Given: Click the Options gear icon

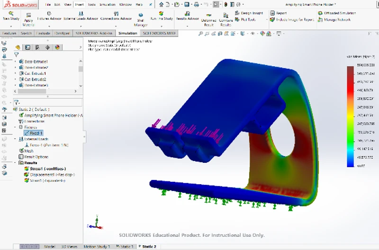Looking at the screenshot, I should coord(238,4).
